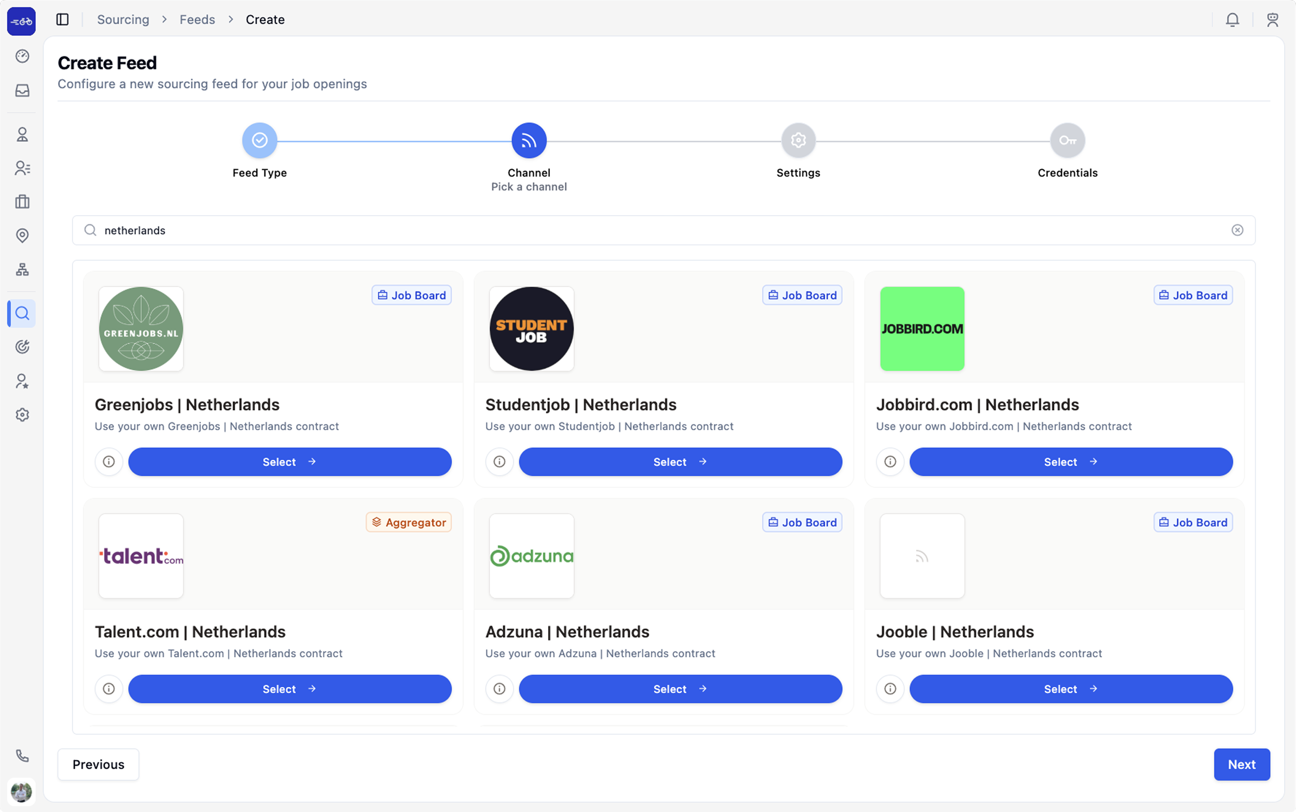The width and height of the screenshot is (1296, 812).
Task: Click the "Adzuna | Netherlands" card title
Action: (x=568, y=631)
